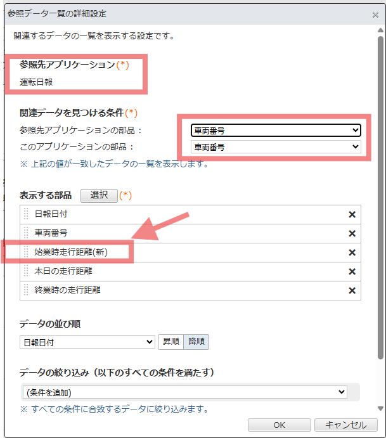Confirm settings with OK button
Image resolution: width=386 pixels, height=438 pixels.
(279, 425)
